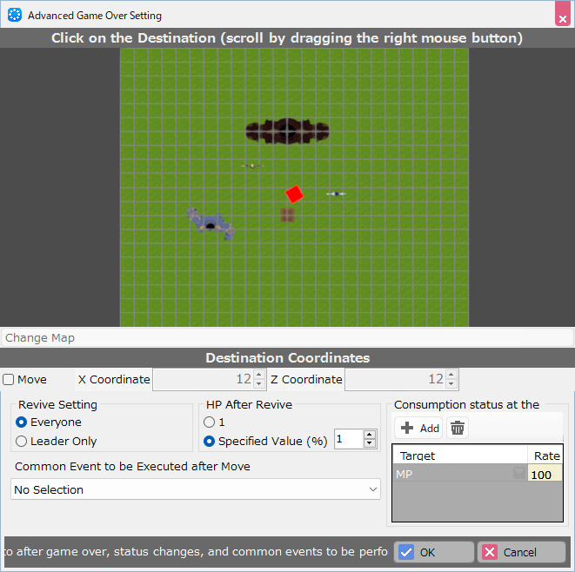Decrease the Specified Value percentage stepper
The image size is (575, 572).
tap(370, 444)
